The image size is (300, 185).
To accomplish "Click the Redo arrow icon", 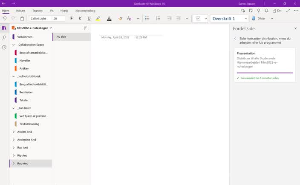I will (x=13, y=19).
